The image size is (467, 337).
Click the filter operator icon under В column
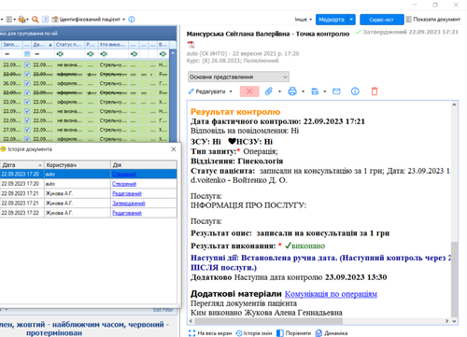click(x=163, y=54)
